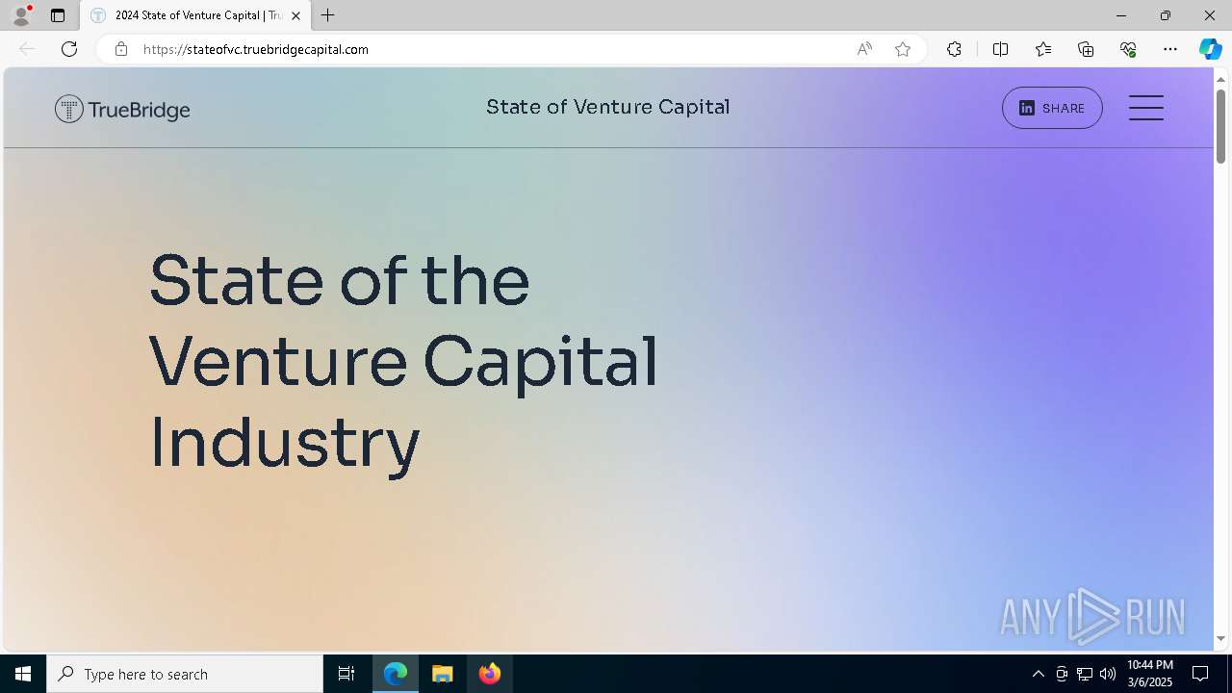Open the Windows Start menu
Viewport: 1232px width, 693px height.
click(x=23, y=674)
